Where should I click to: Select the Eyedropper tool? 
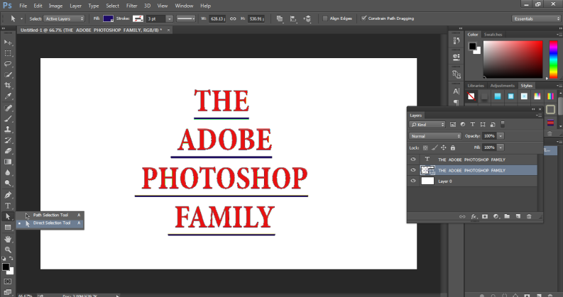tap(8, 96)
